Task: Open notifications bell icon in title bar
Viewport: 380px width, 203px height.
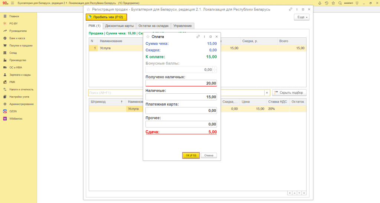Action: point(320,3)
